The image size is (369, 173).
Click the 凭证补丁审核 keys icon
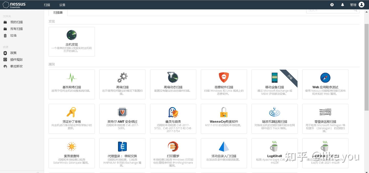(x=71, y=112)
